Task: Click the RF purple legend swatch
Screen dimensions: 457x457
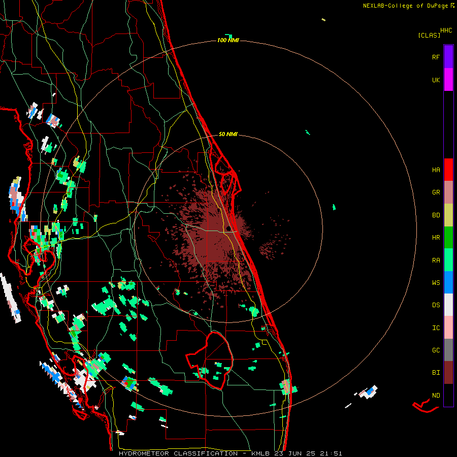Action: pos(448,56)
